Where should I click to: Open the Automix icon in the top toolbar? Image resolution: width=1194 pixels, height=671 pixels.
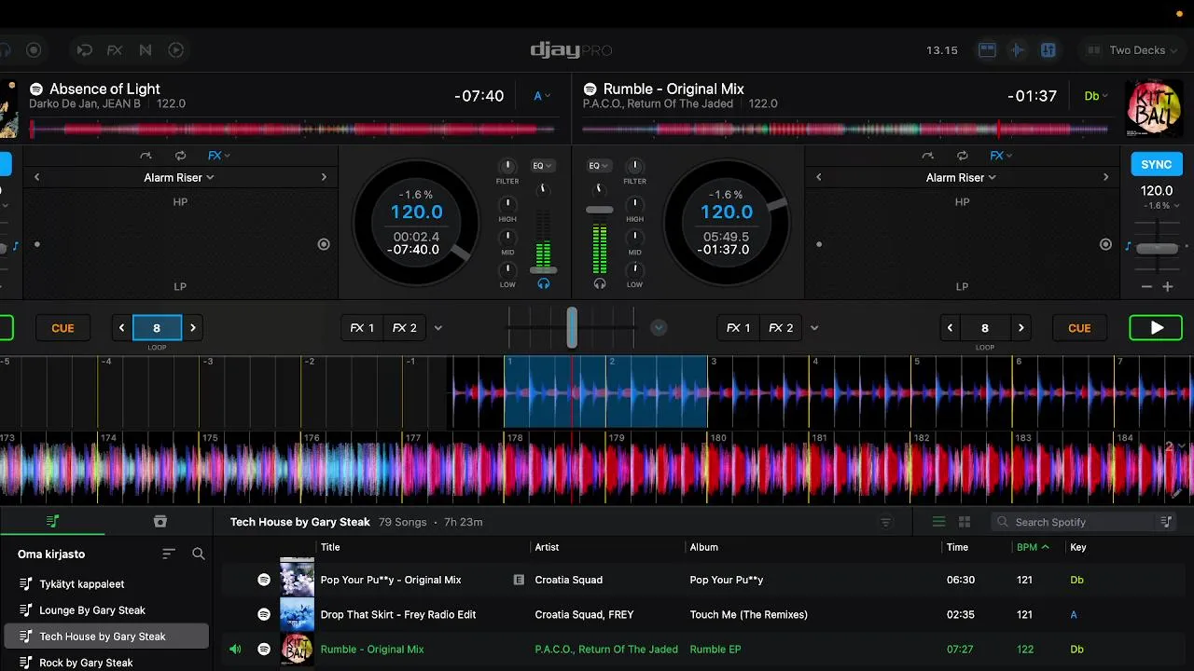tap(85, 50)
